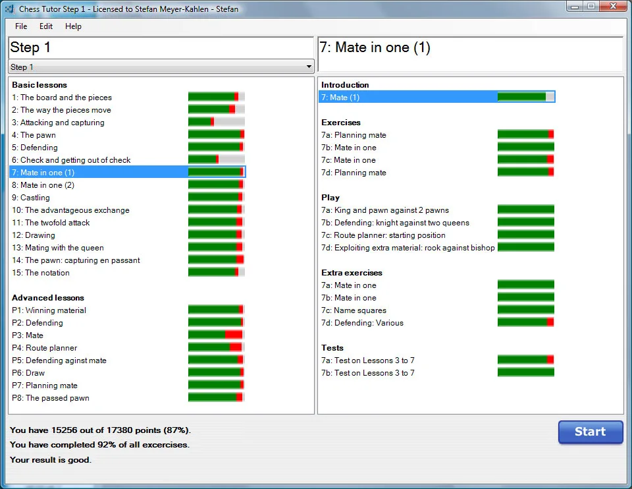Click progress bar for P3: Mate
The image size is (632, 489).
216,335
